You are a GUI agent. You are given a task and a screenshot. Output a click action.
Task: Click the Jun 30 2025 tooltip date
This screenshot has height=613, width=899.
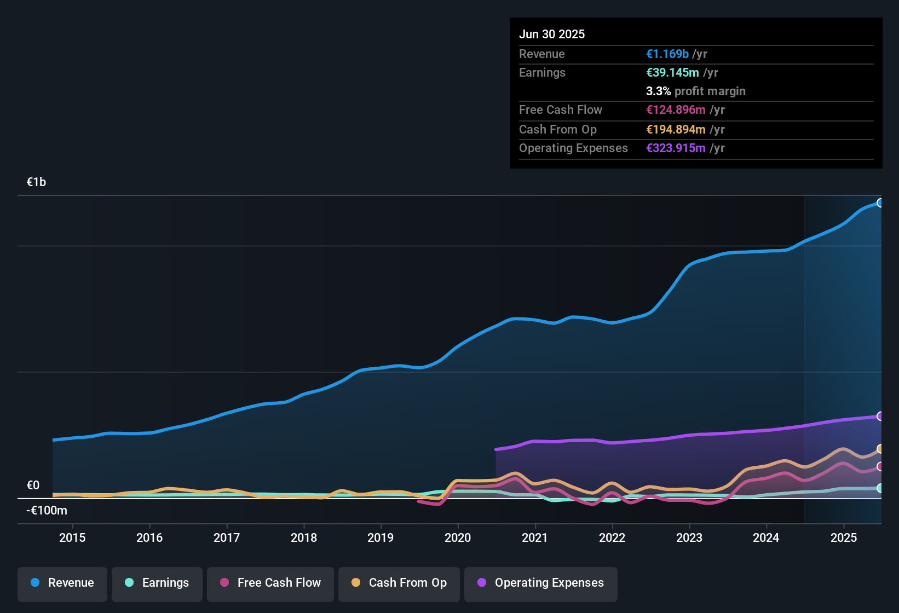coord(552,34)
